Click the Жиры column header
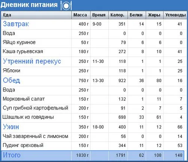The height and width of the screenshot is (162, 188). coord(155,15)
